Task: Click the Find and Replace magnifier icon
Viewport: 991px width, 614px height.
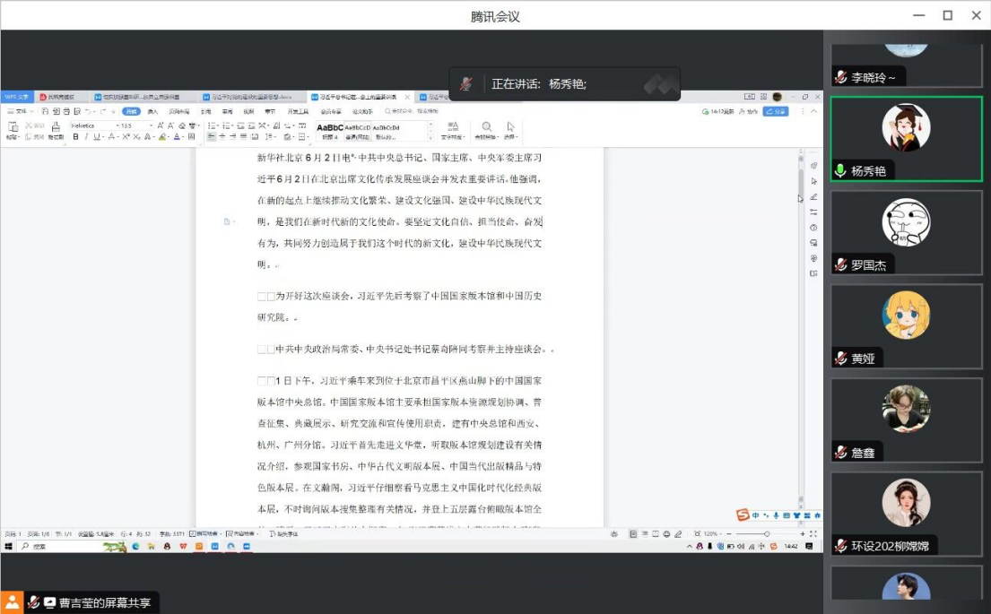Action: tap(487, 127)
